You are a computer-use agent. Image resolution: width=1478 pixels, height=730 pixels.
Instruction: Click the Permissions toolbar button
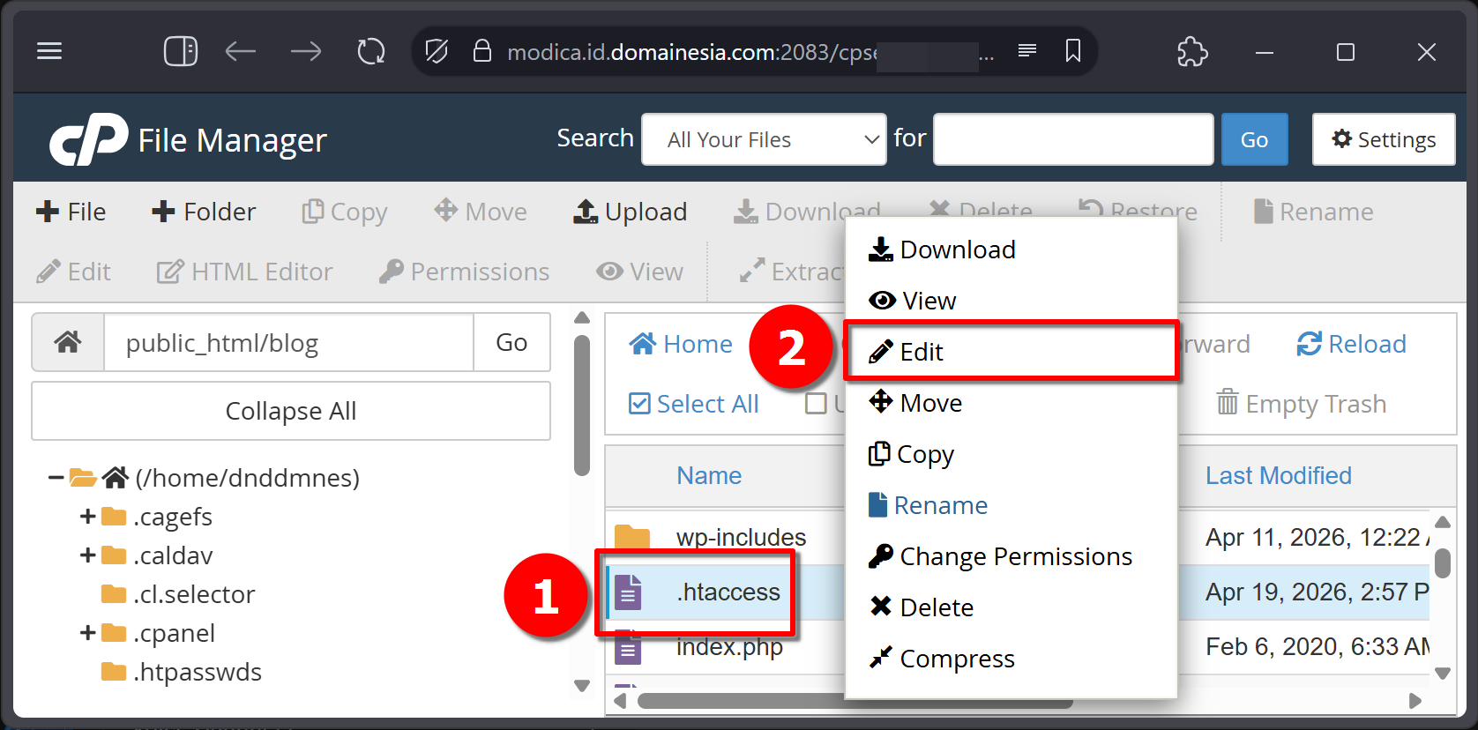[465, 272]
